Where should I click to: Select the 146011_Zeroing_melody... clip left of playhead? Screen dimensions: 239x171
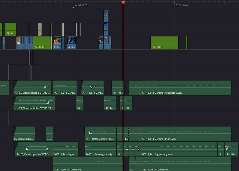pyautogui.click(x=101, y=149)
